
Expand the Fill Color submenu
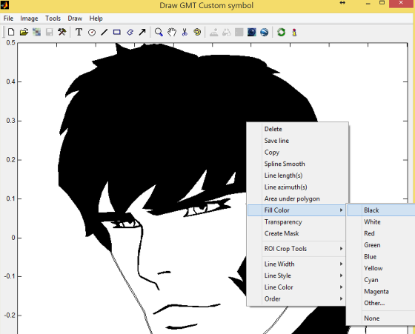[297, 210]
